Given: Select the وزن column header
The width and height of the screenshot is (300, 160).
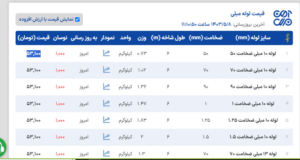Looking at the screenshot, I should (142, 38).
